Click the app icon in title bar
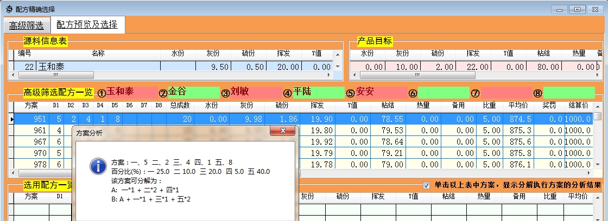Viewport: 608px width, 221px height. tap(9, 8)
